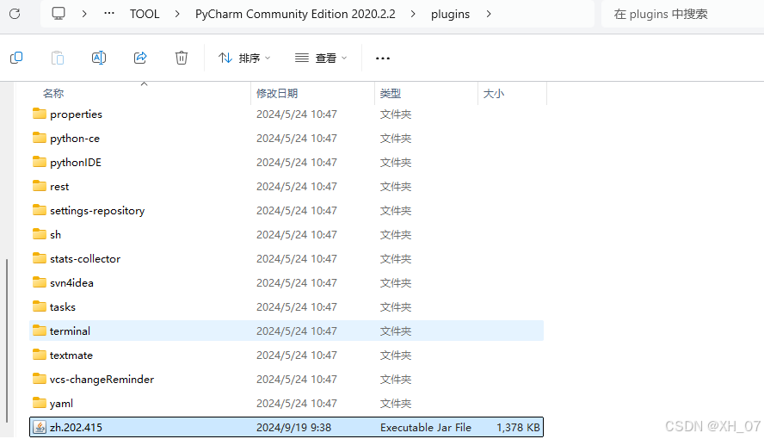This screenshot has height=439, width=764.
Task: Select the settings-repository folder
Action: click(x=286, y=211)
